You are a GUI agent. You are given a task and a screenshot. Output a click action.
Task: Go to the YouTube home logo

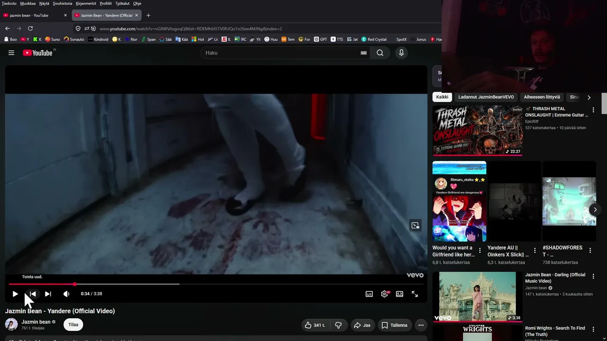[37, 53]
